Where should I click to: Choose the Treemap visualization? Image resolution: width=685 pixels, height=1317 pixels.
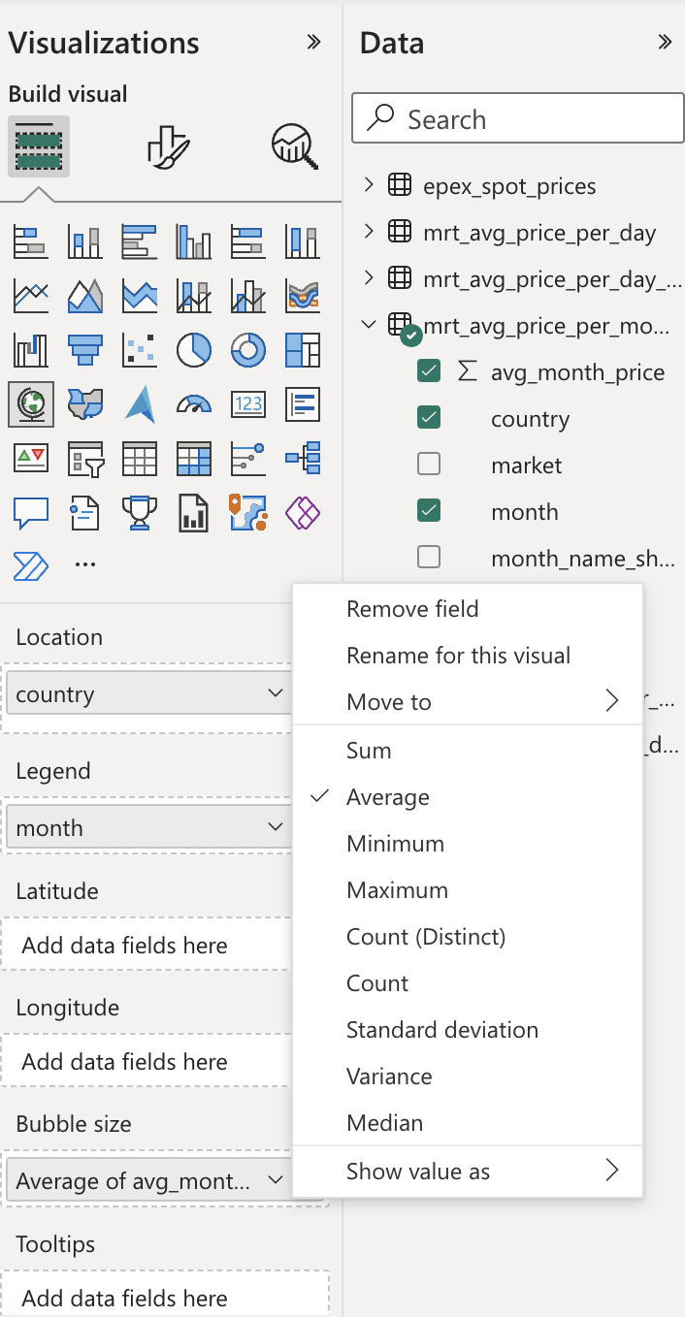[x=302, y=349]
